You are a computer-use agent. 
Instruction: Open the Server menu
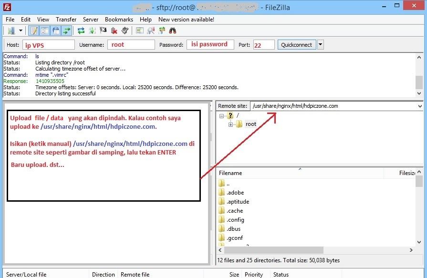tap(91, 20)
